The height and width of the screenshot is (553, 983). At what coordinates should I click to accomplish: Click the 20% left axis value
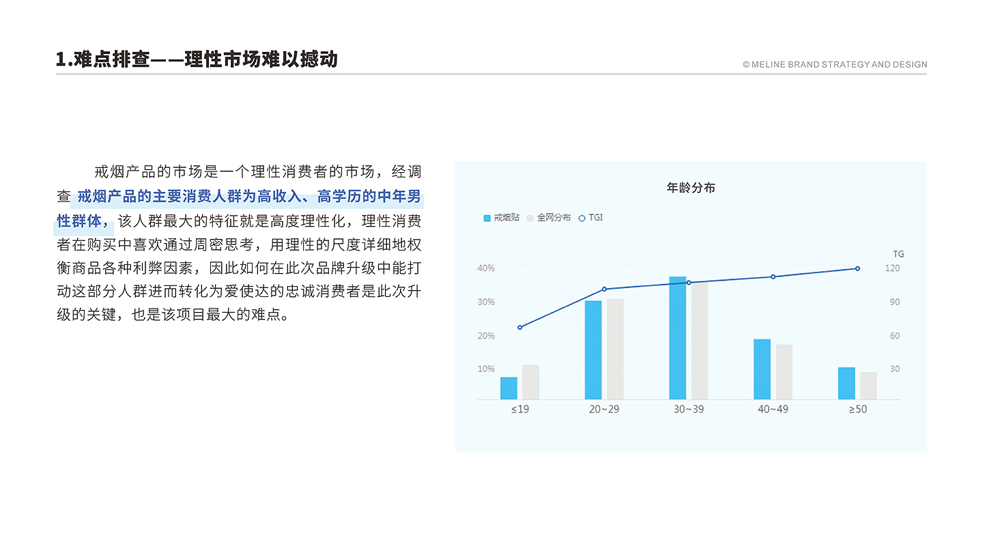click(x=486, y=336)
